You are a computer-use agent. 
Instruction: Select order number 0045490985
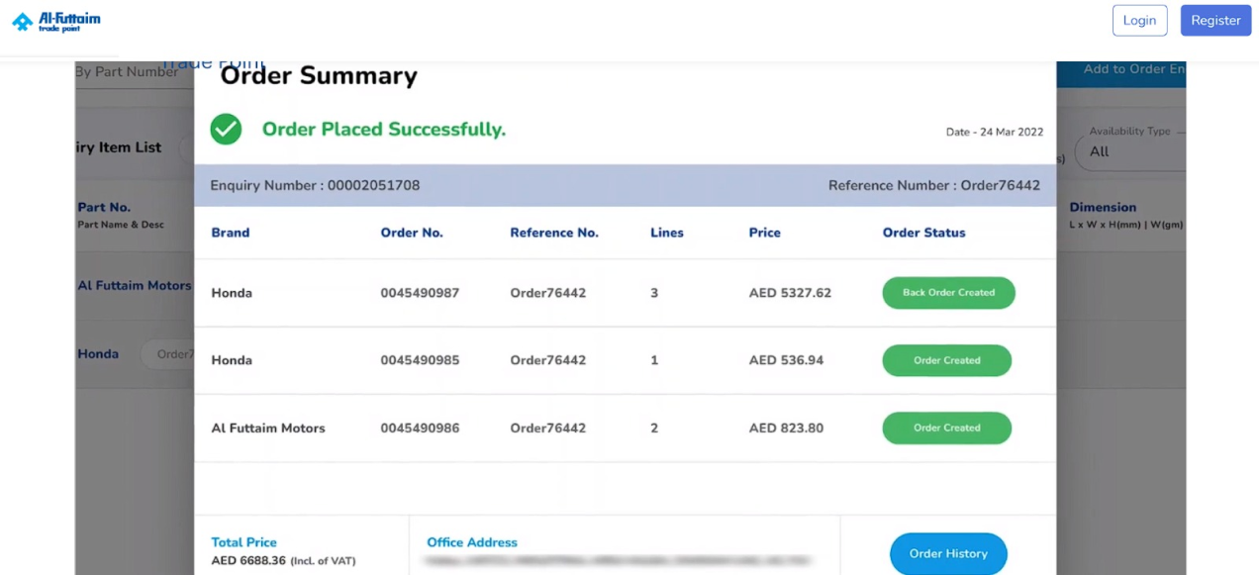click(x=420, y=360)
